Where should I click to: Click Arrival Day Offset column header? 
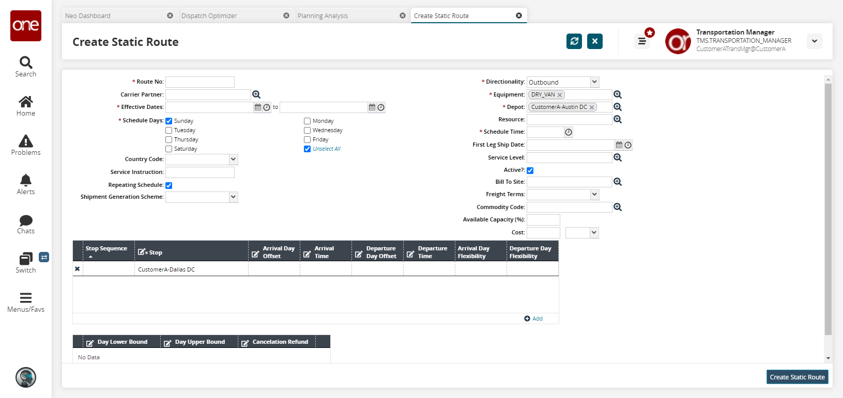click(x=274, y=252)
